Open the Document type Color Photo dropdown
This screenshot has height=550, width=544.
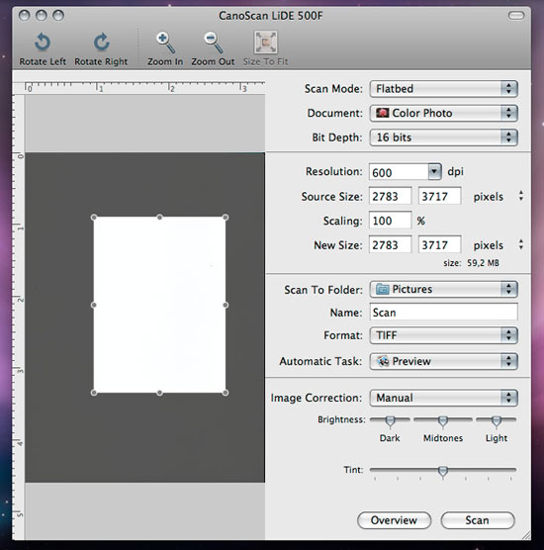(444, 113)
